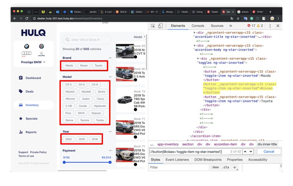The image size is (293, 186).
Task: Select the Alfa Romeo brand logo
Action: [41, 46]
